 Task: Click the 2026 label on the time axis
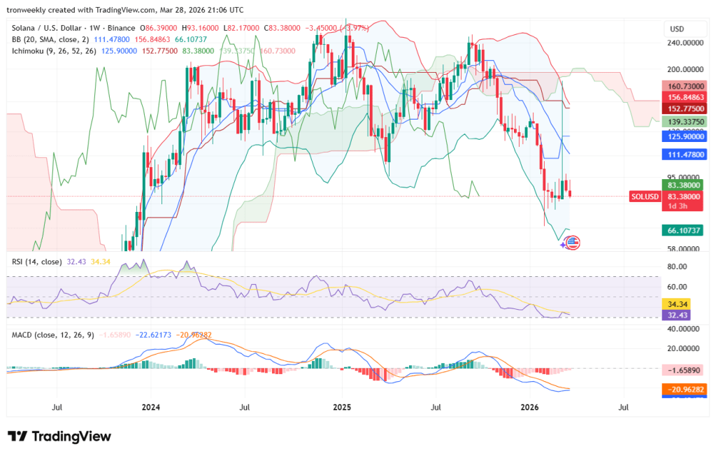[x=529, y=407]
